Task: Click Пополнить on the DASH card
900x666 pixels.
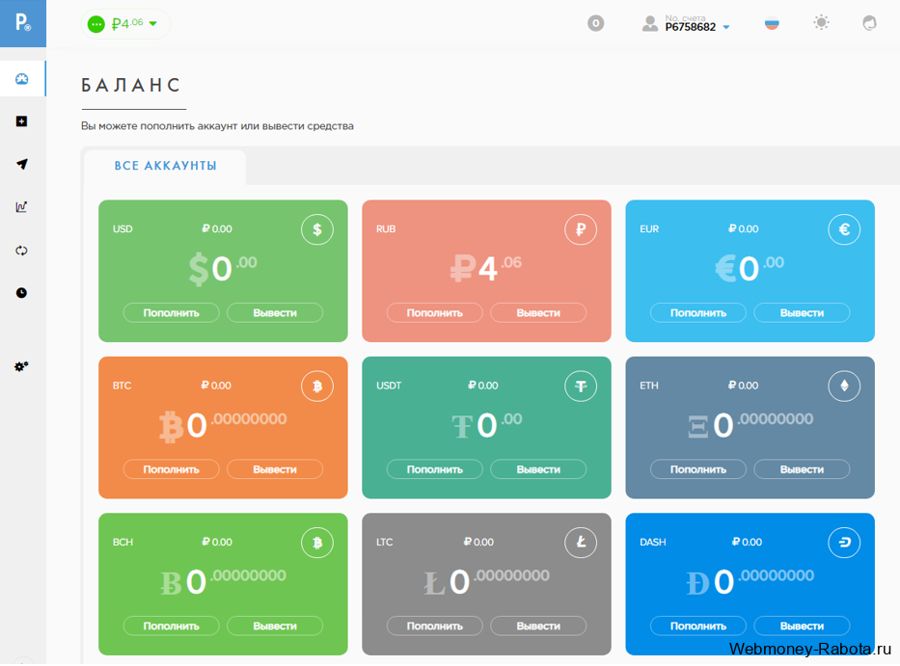Action: 698,626
